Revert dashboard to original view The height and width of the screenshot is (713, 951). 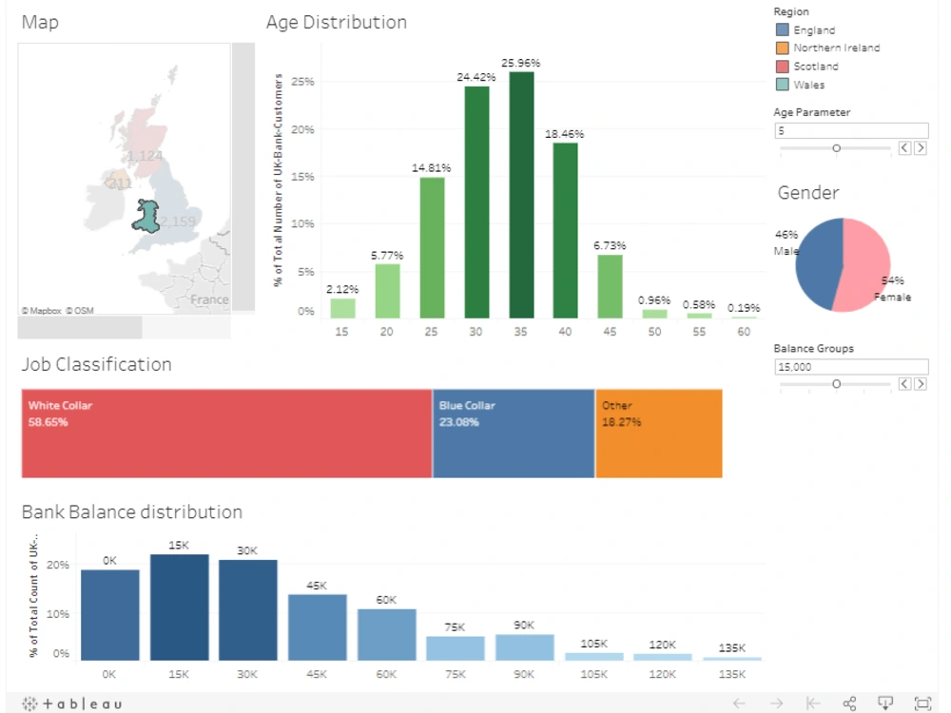(813, 703)
